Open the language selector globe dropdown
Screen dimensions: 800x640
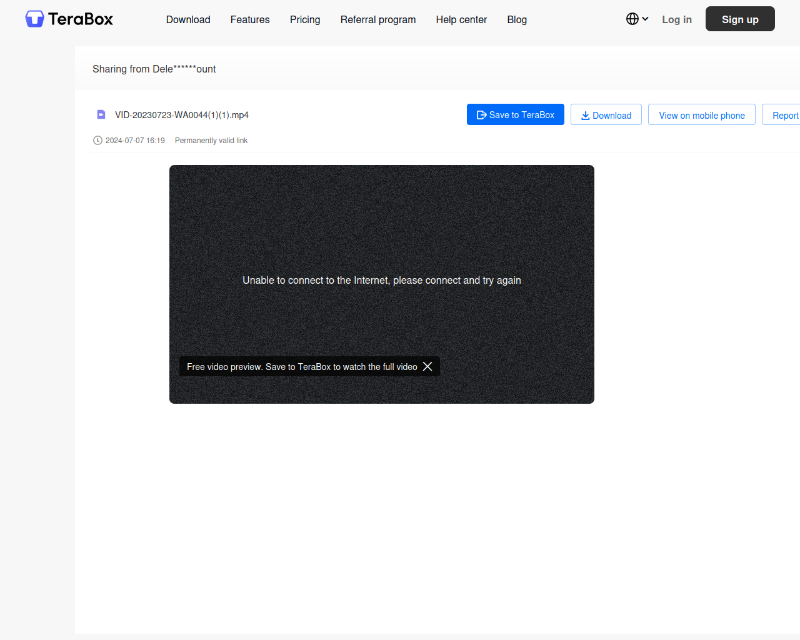[x=637, y=19]
